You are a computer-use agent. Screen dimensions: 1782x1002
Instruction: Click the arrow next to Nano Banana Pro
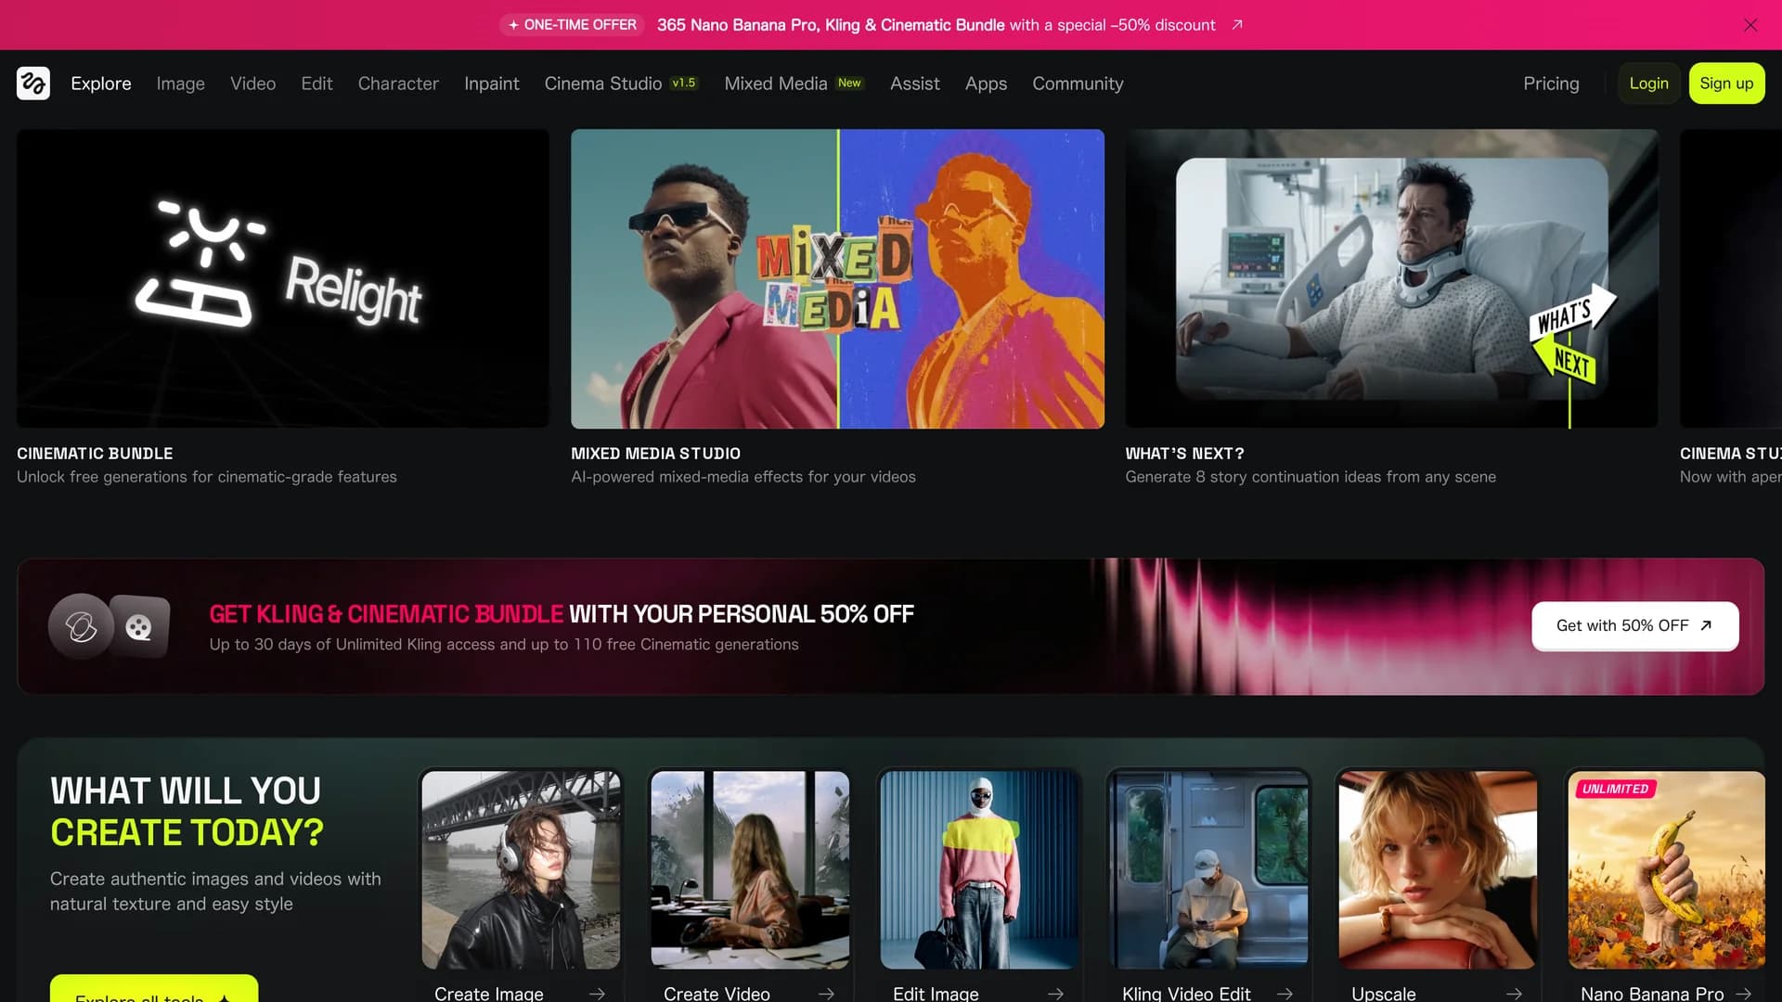[x=1743, y=994]
